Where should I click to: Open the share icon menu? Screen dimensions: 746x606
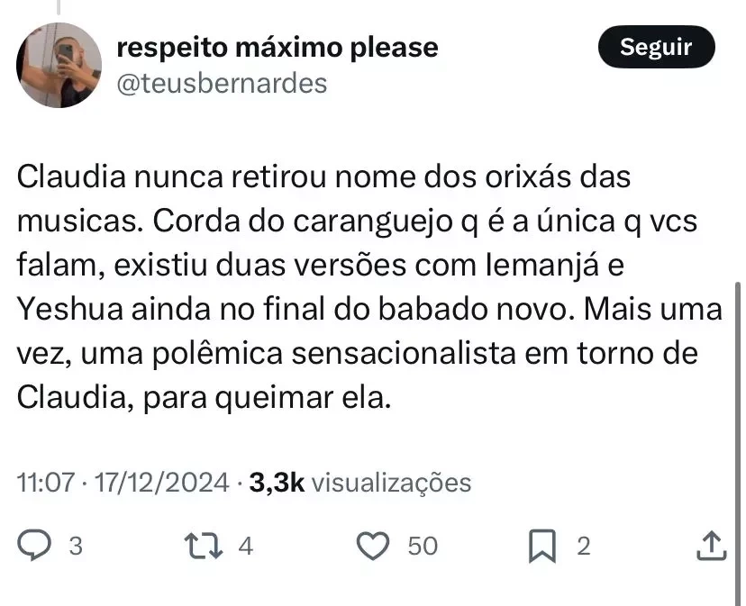[x=710, y=545]
